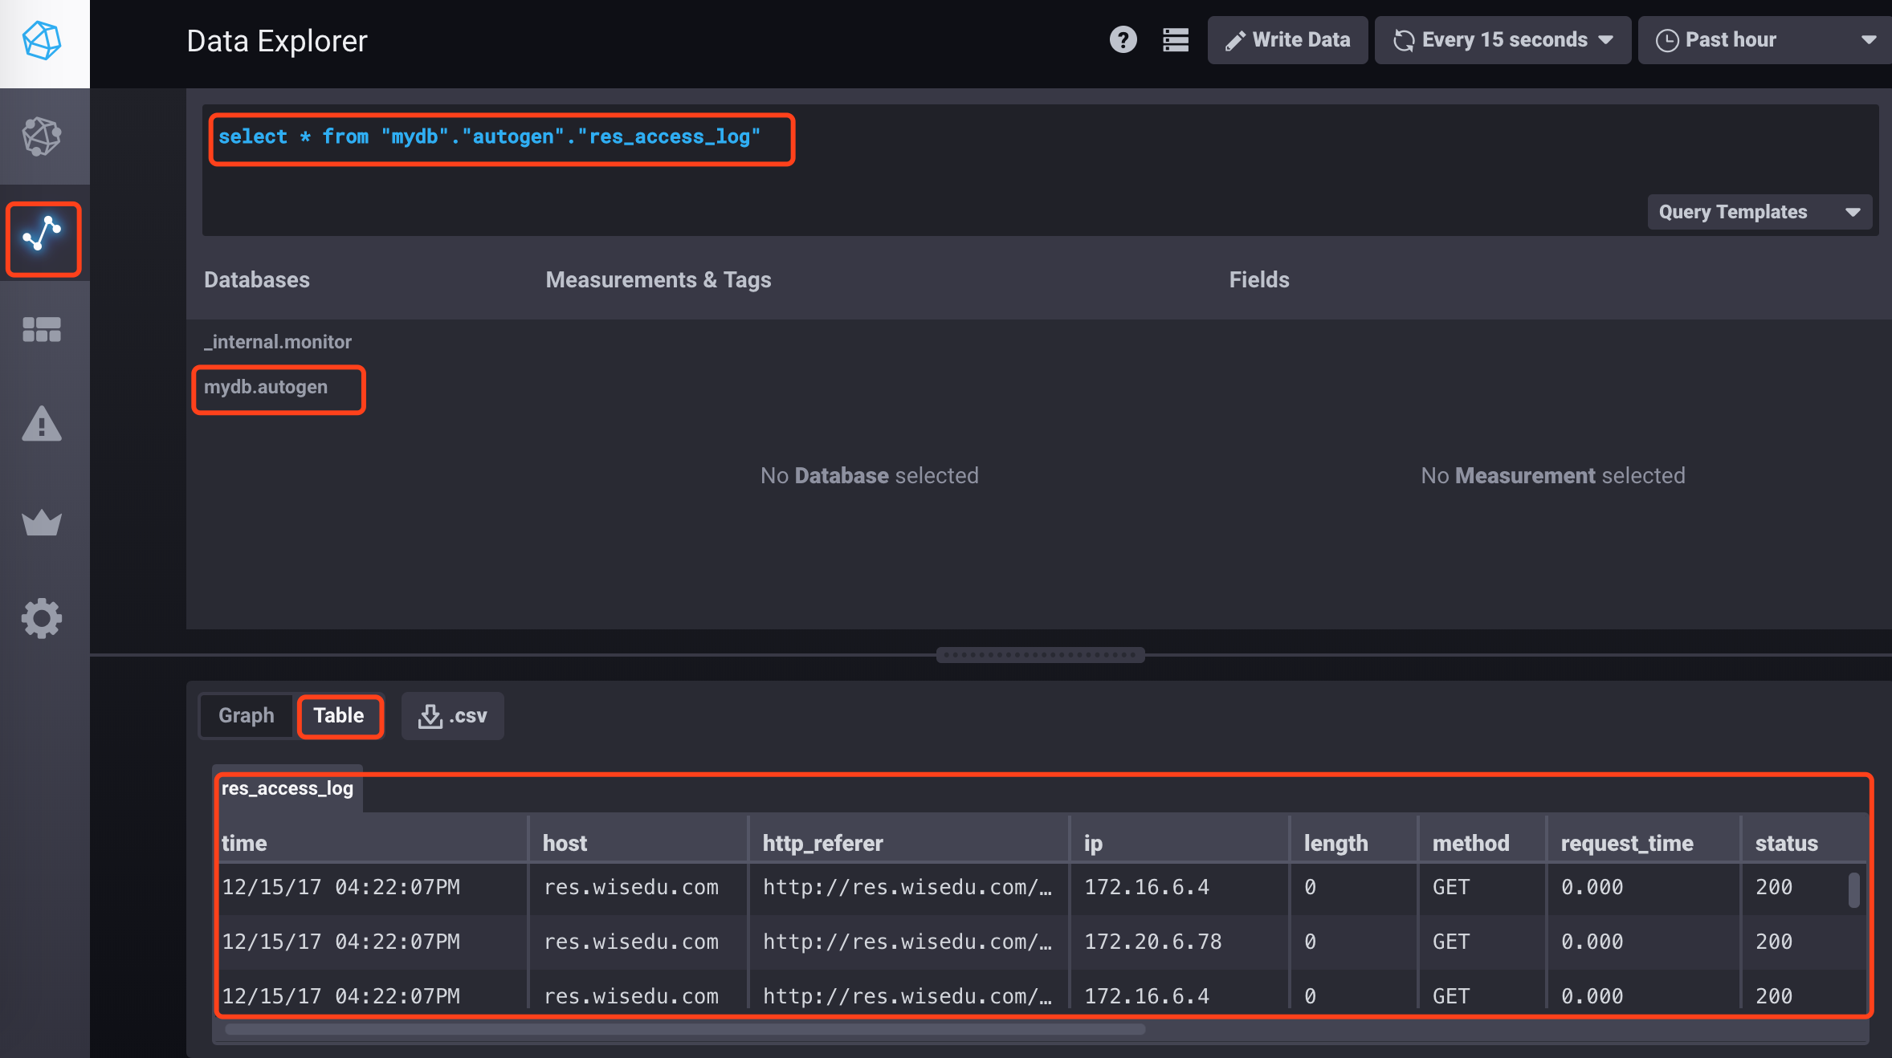Image resolution: width=1892 pixels, height=1058 pixels.
Task: Open the Configuration gear icon
Action: point(42,618)
